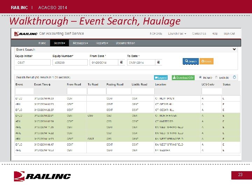Image resolution: width=252 pixels, height=189 pixels.
Task: Click the refresh icon beside Exclude
Action: click(x=234, y=77)
